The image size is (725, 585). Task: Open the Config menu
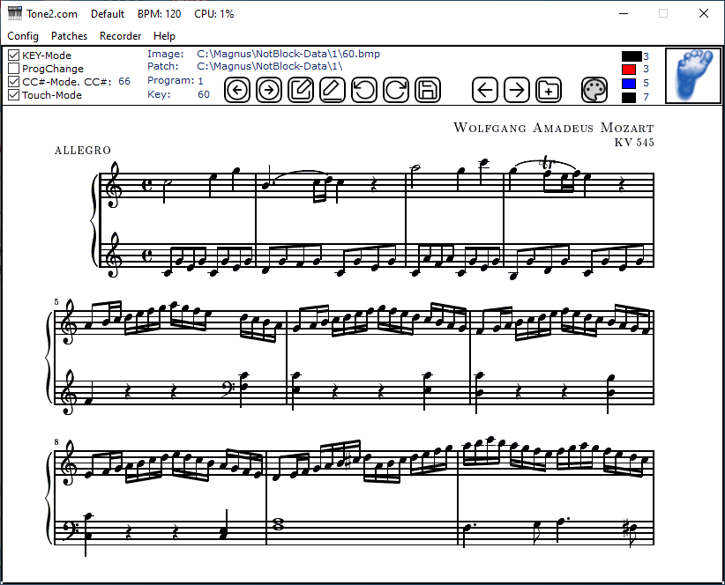(23, 36)
